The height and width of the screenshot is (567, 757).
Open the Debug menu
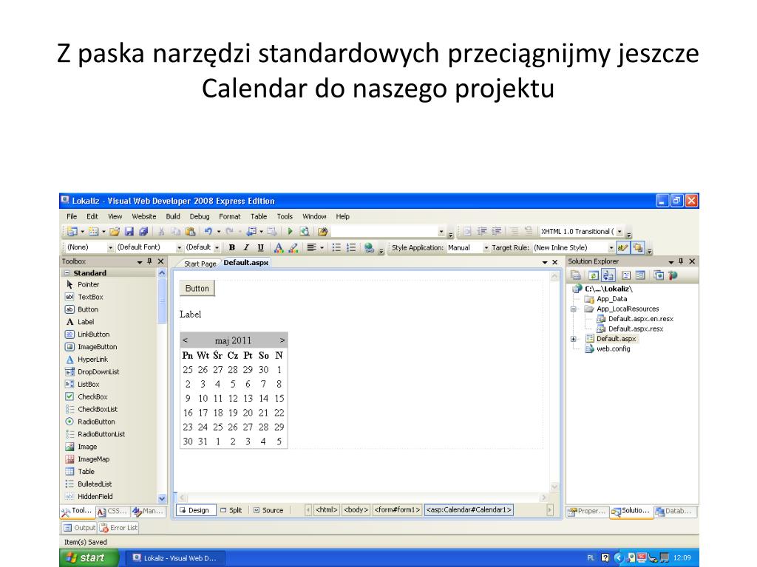pyautogui.click(x=200, y=216)
